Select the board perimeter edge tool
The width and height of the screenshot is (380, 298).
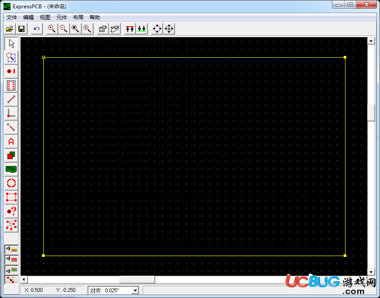click(11, 198)
